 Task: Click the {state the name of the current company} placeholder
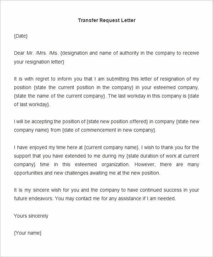click(x=60, y=96)
